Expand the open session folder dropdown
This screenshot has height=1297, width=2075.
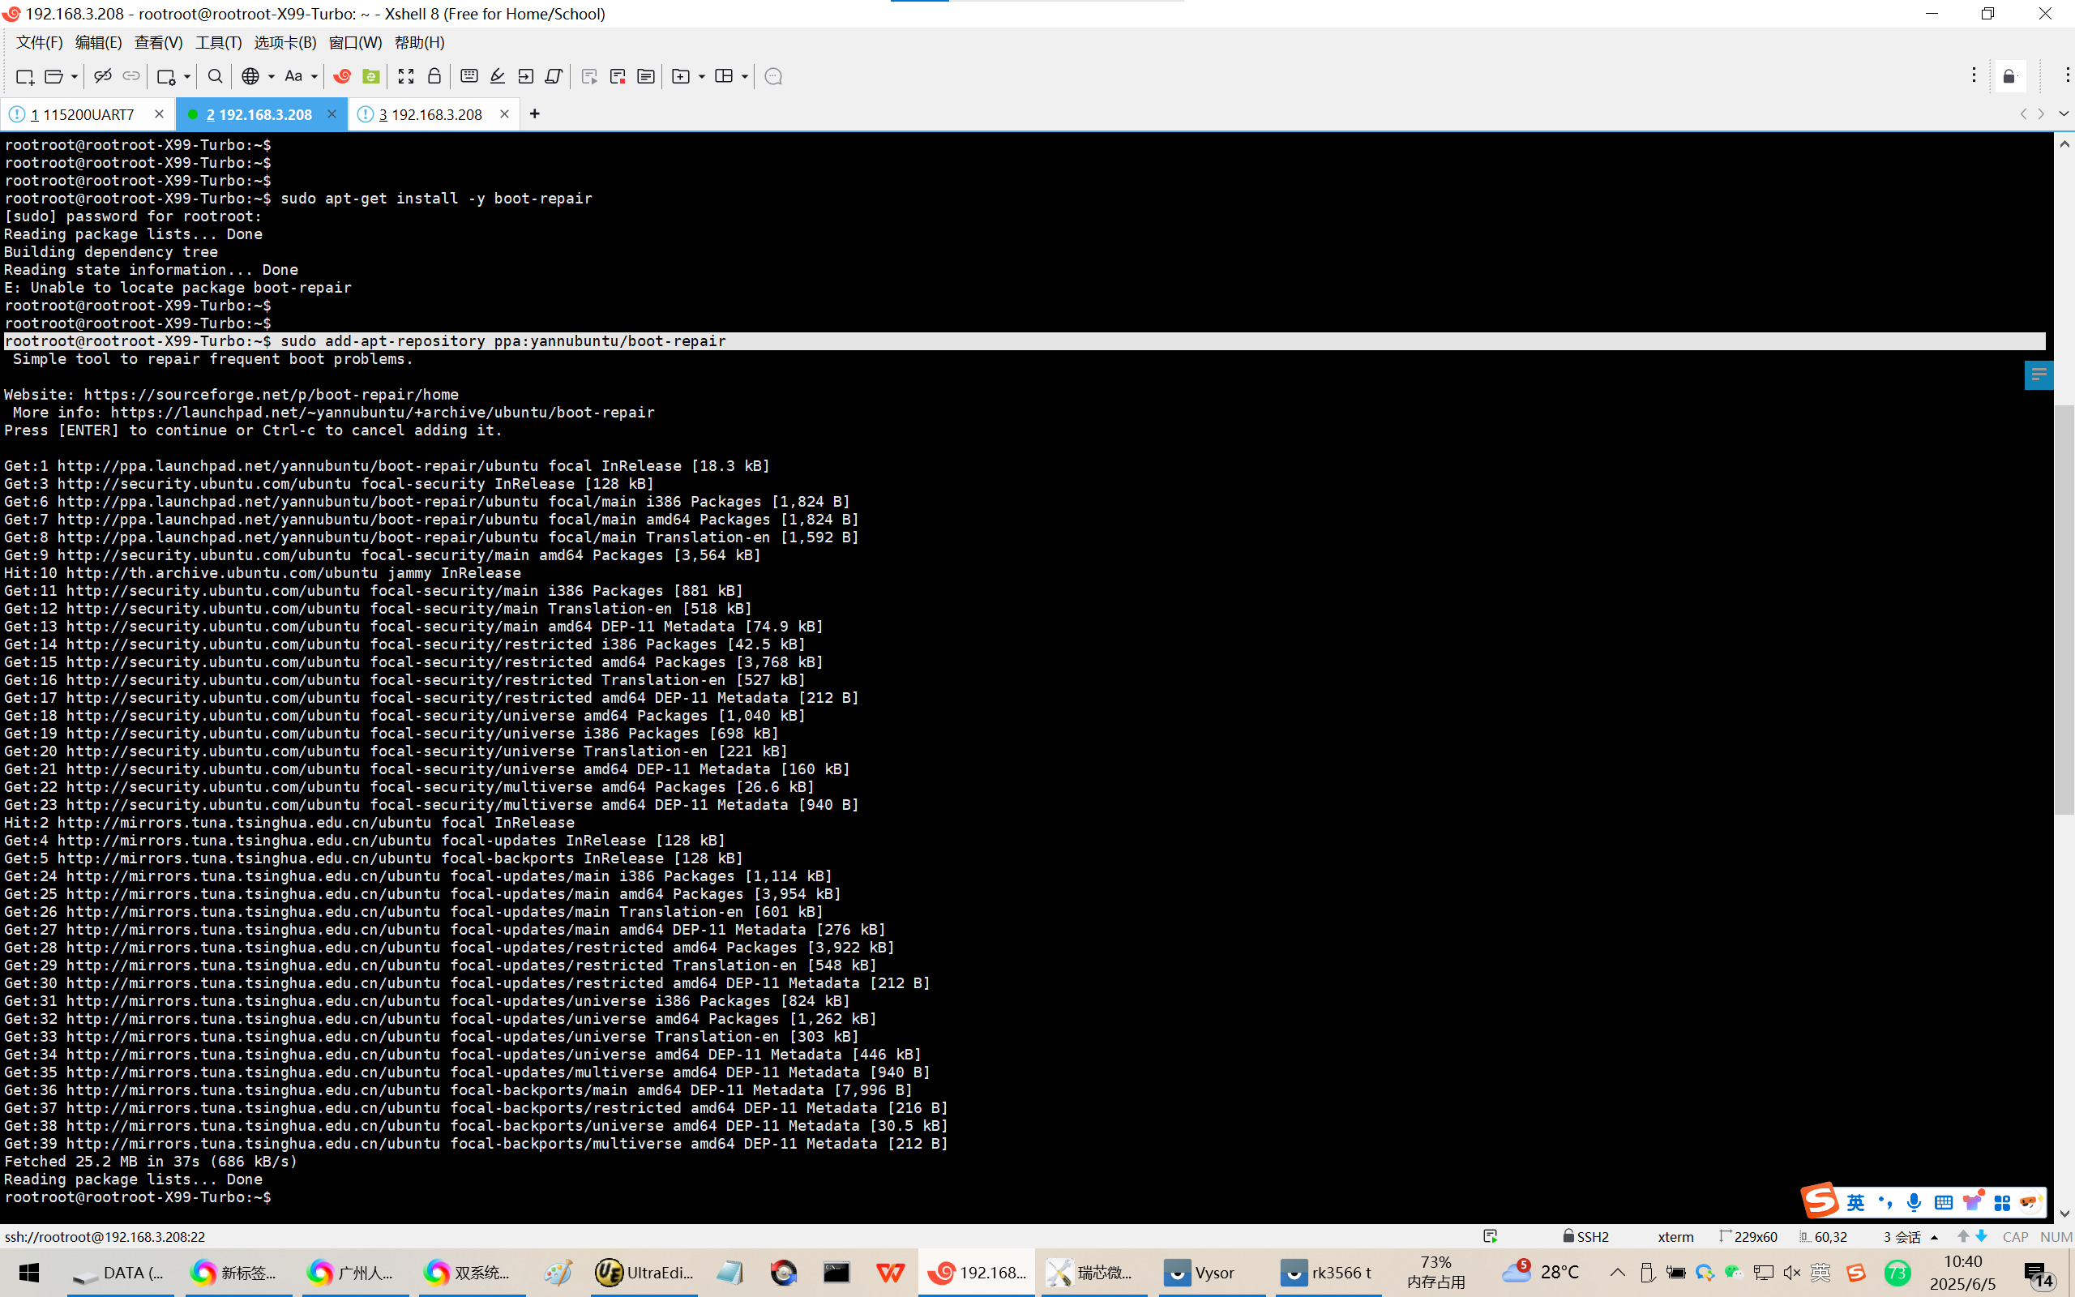coord(75,76)
